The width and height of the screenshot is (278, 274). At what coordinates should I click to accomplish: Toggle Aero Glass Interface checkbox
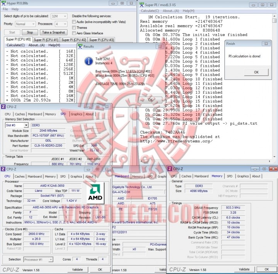(74, 33)
